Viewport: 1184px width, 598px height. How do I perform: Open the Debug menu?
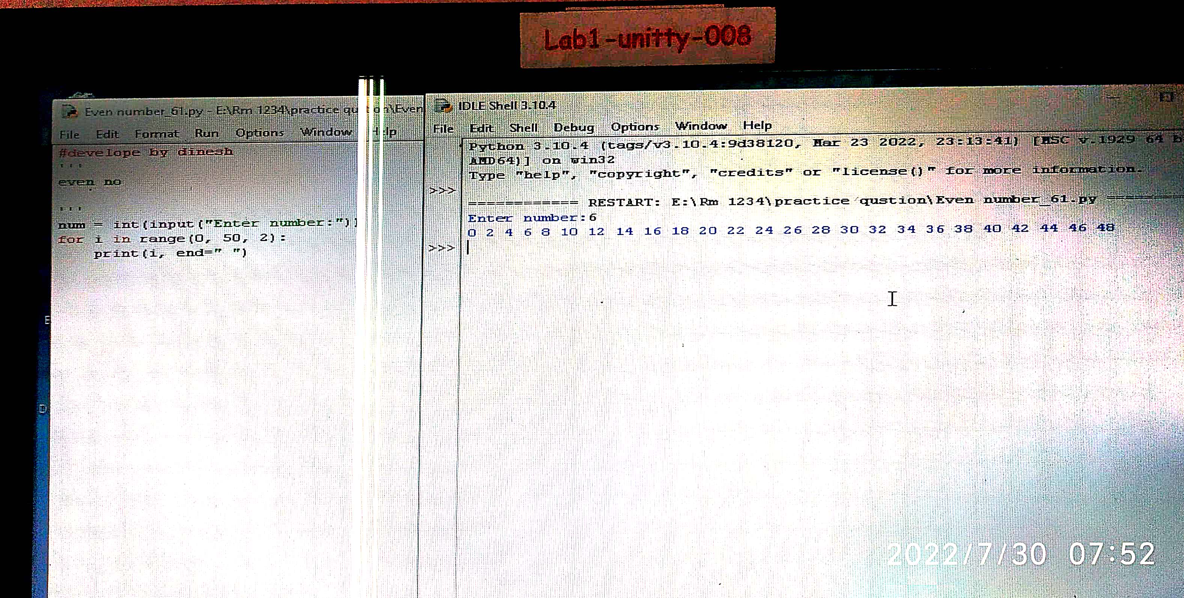[574, 127]
